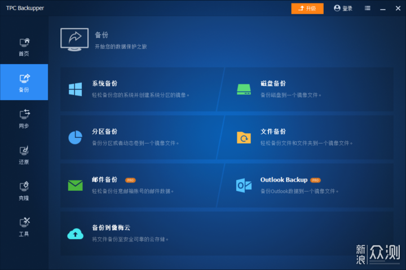The image size is (406, 270).
Task: Close the TPC Backupper window
Action: 398,8
